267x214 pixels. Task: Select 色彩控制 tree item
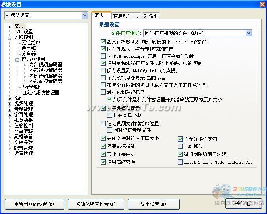[x=23, y=126]
